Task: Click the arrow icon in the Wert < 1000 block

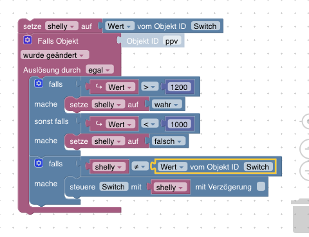Action: (x=98, y=124)
